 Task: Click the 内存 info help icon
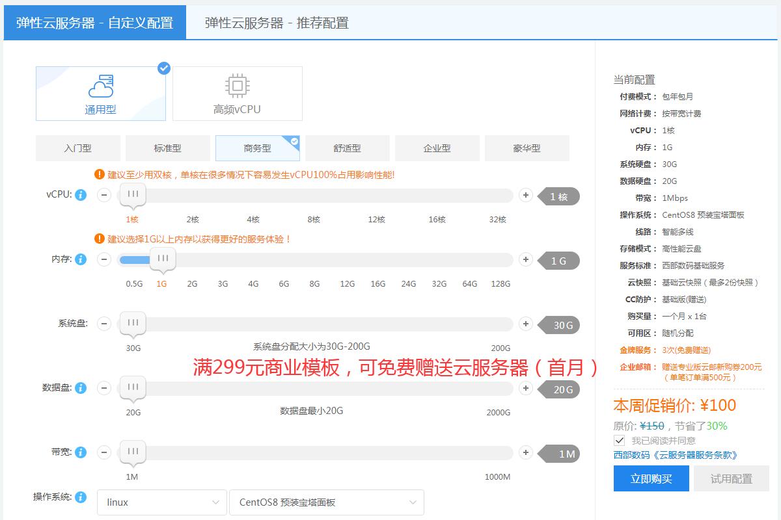point(81,259)
